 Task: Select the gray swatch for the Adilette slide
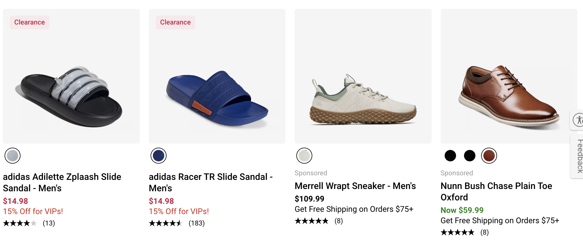[13, 156]
